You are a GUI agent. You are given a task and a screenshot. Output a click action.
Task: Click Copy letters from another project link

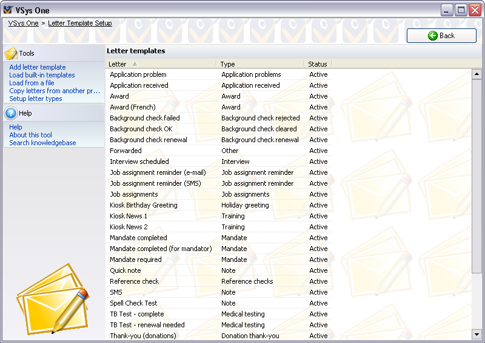click(55, 91)
